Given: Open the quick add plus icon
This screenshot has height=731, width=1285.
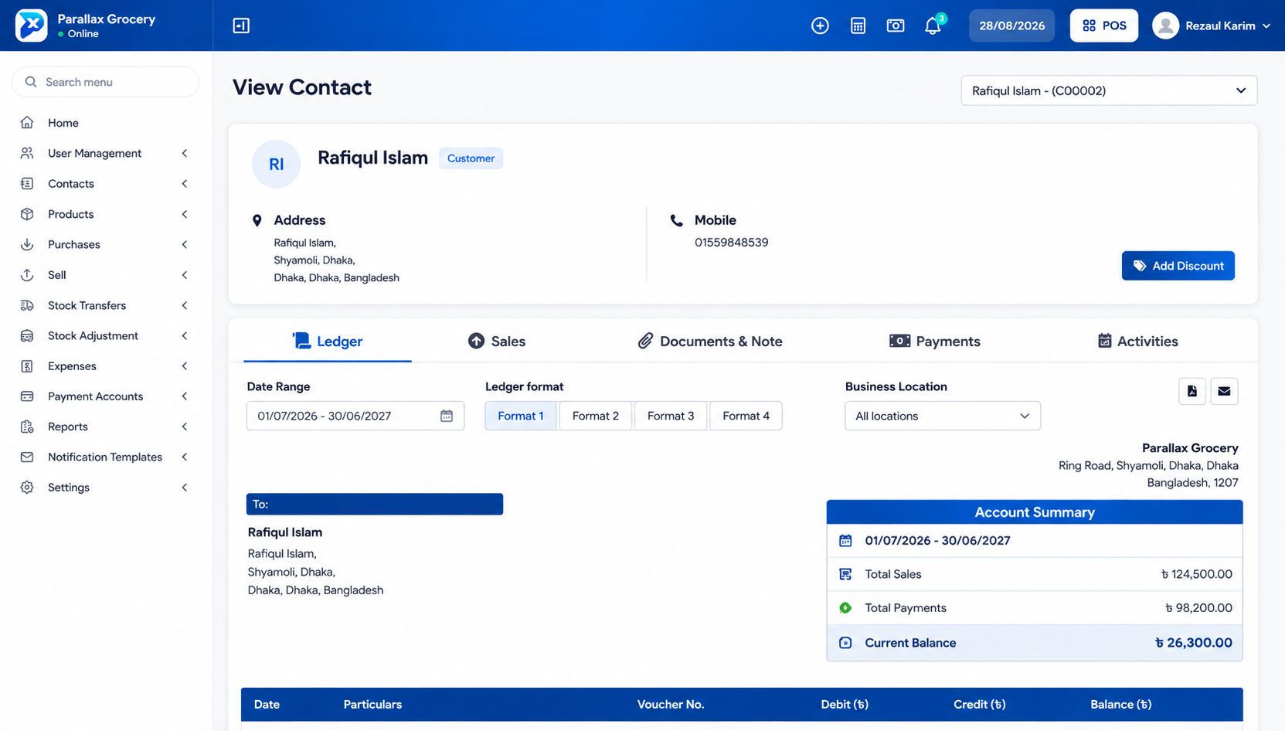Looking at the screenshot, I should (820, 25).
